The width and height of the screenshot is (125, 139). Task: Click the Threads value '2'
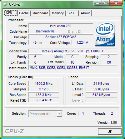click(x=112, y=113)
